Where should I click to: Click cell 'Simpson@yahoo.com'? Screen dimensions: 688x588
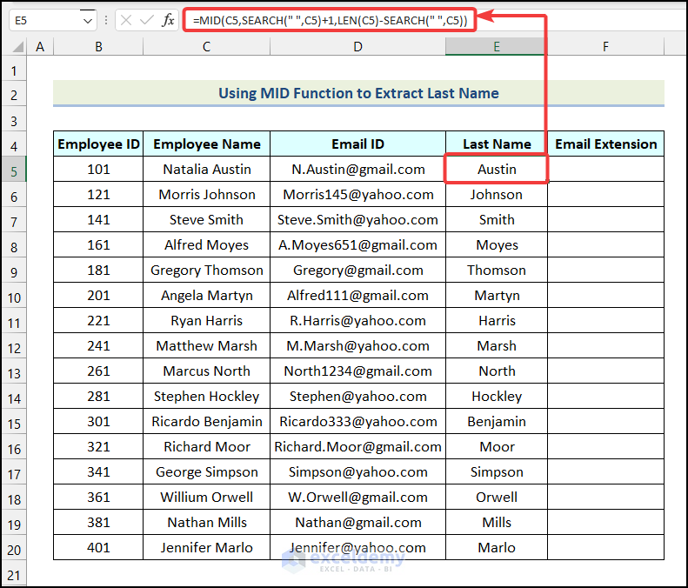[x=357, y=471]
